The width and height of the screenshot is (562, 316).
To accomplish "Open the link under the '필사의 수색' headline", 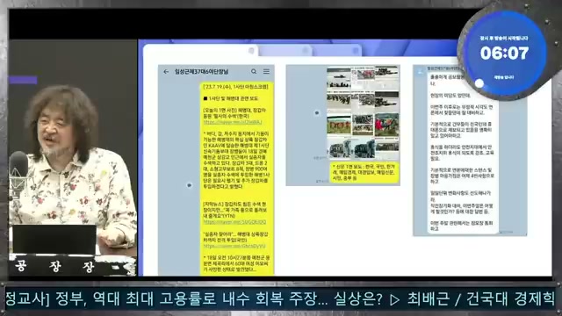I will 233,122.
